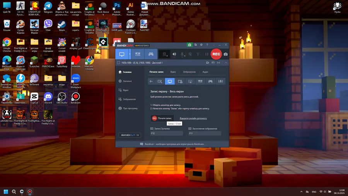This screenshot has width=348, height=196.
Task: Toggle the text overlay T icon
Action: tap(198, 54)
